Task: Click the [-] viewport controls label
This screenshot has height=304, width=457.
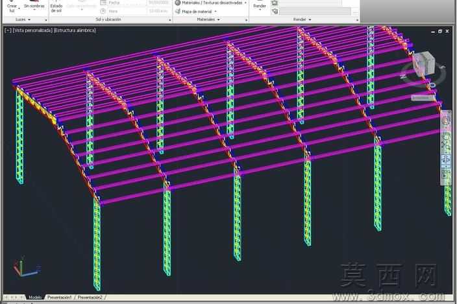Action: point(8,30)
